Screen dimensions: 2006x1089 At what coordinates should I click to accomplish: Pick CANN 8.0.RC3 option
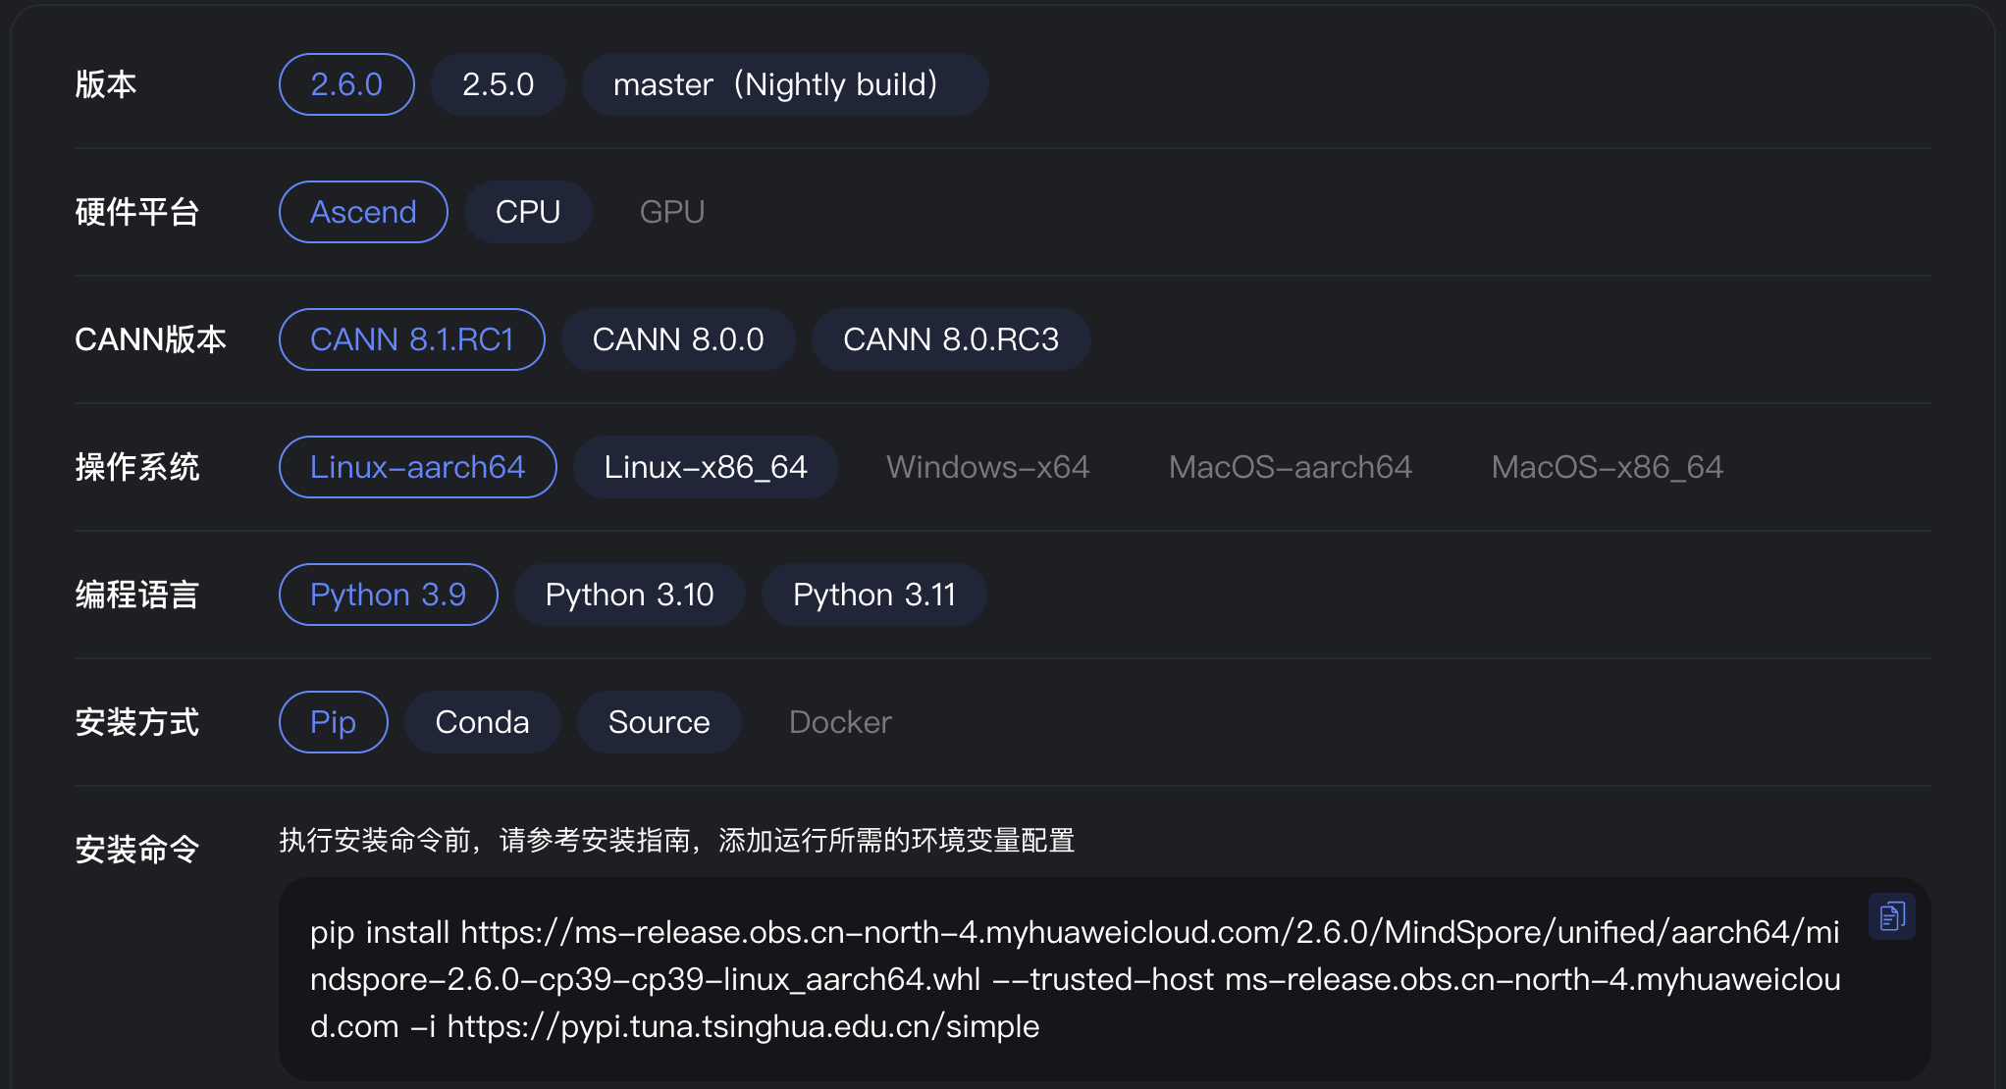click(x=950, y=339)
